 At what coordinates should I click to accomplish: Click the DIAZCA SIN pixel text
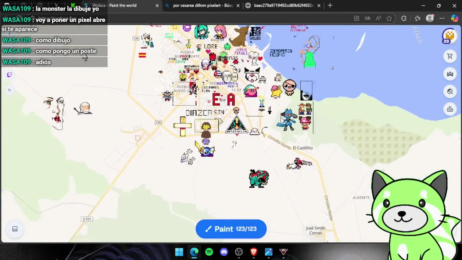coord(205,113)
